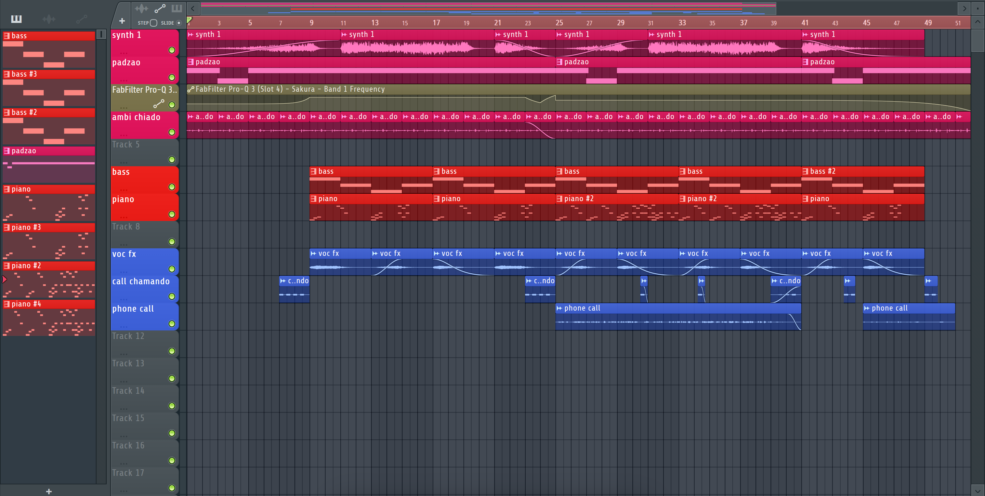Viewport: 985px width, 496px height.
Task: Open the voc fx clip menu at bar 9
Action: (x=314, y=253)
